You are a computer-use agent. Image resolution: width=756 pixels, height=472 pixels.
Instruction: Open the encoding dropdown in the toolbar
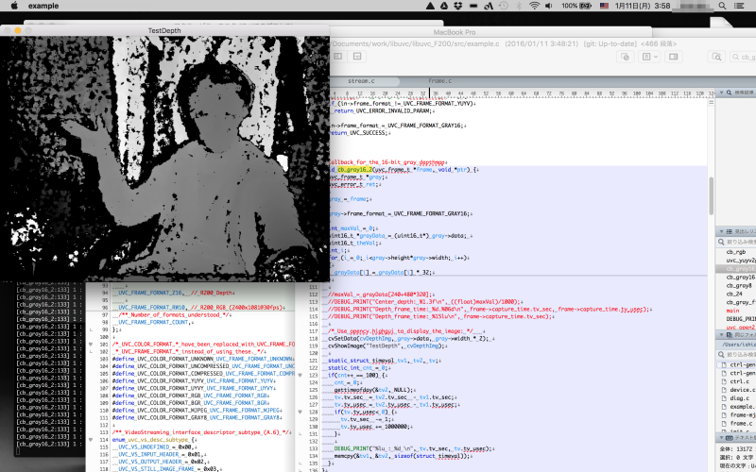pyautogui.click(x=649, y=57)
